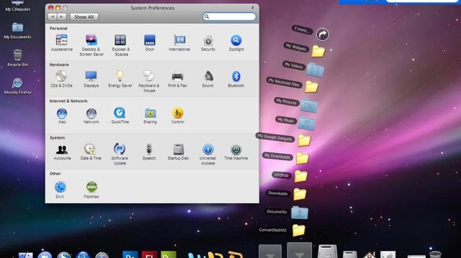Open Documents folder in the stack
Image resolution: width=461 pixels, height=258 pixels.
(300, 213)
